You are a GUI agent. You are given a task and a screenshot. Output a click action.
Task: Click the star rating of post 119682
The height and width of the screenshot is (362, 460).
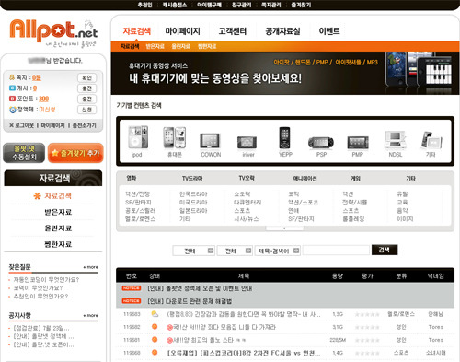tap(367, 327)
